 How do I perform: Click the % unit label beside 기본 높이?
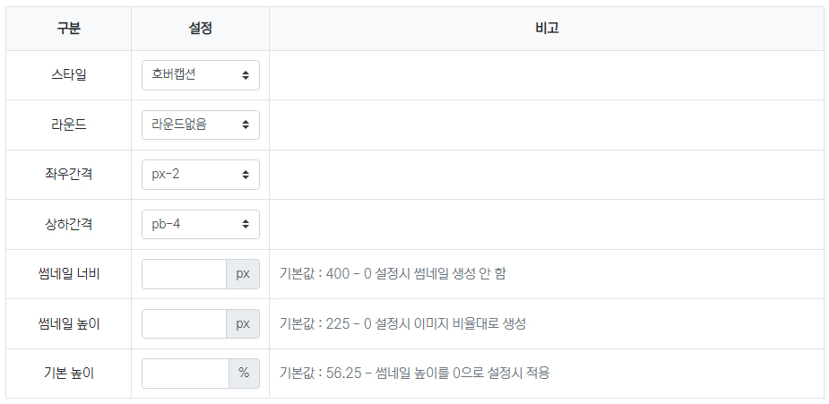(244, 374)
